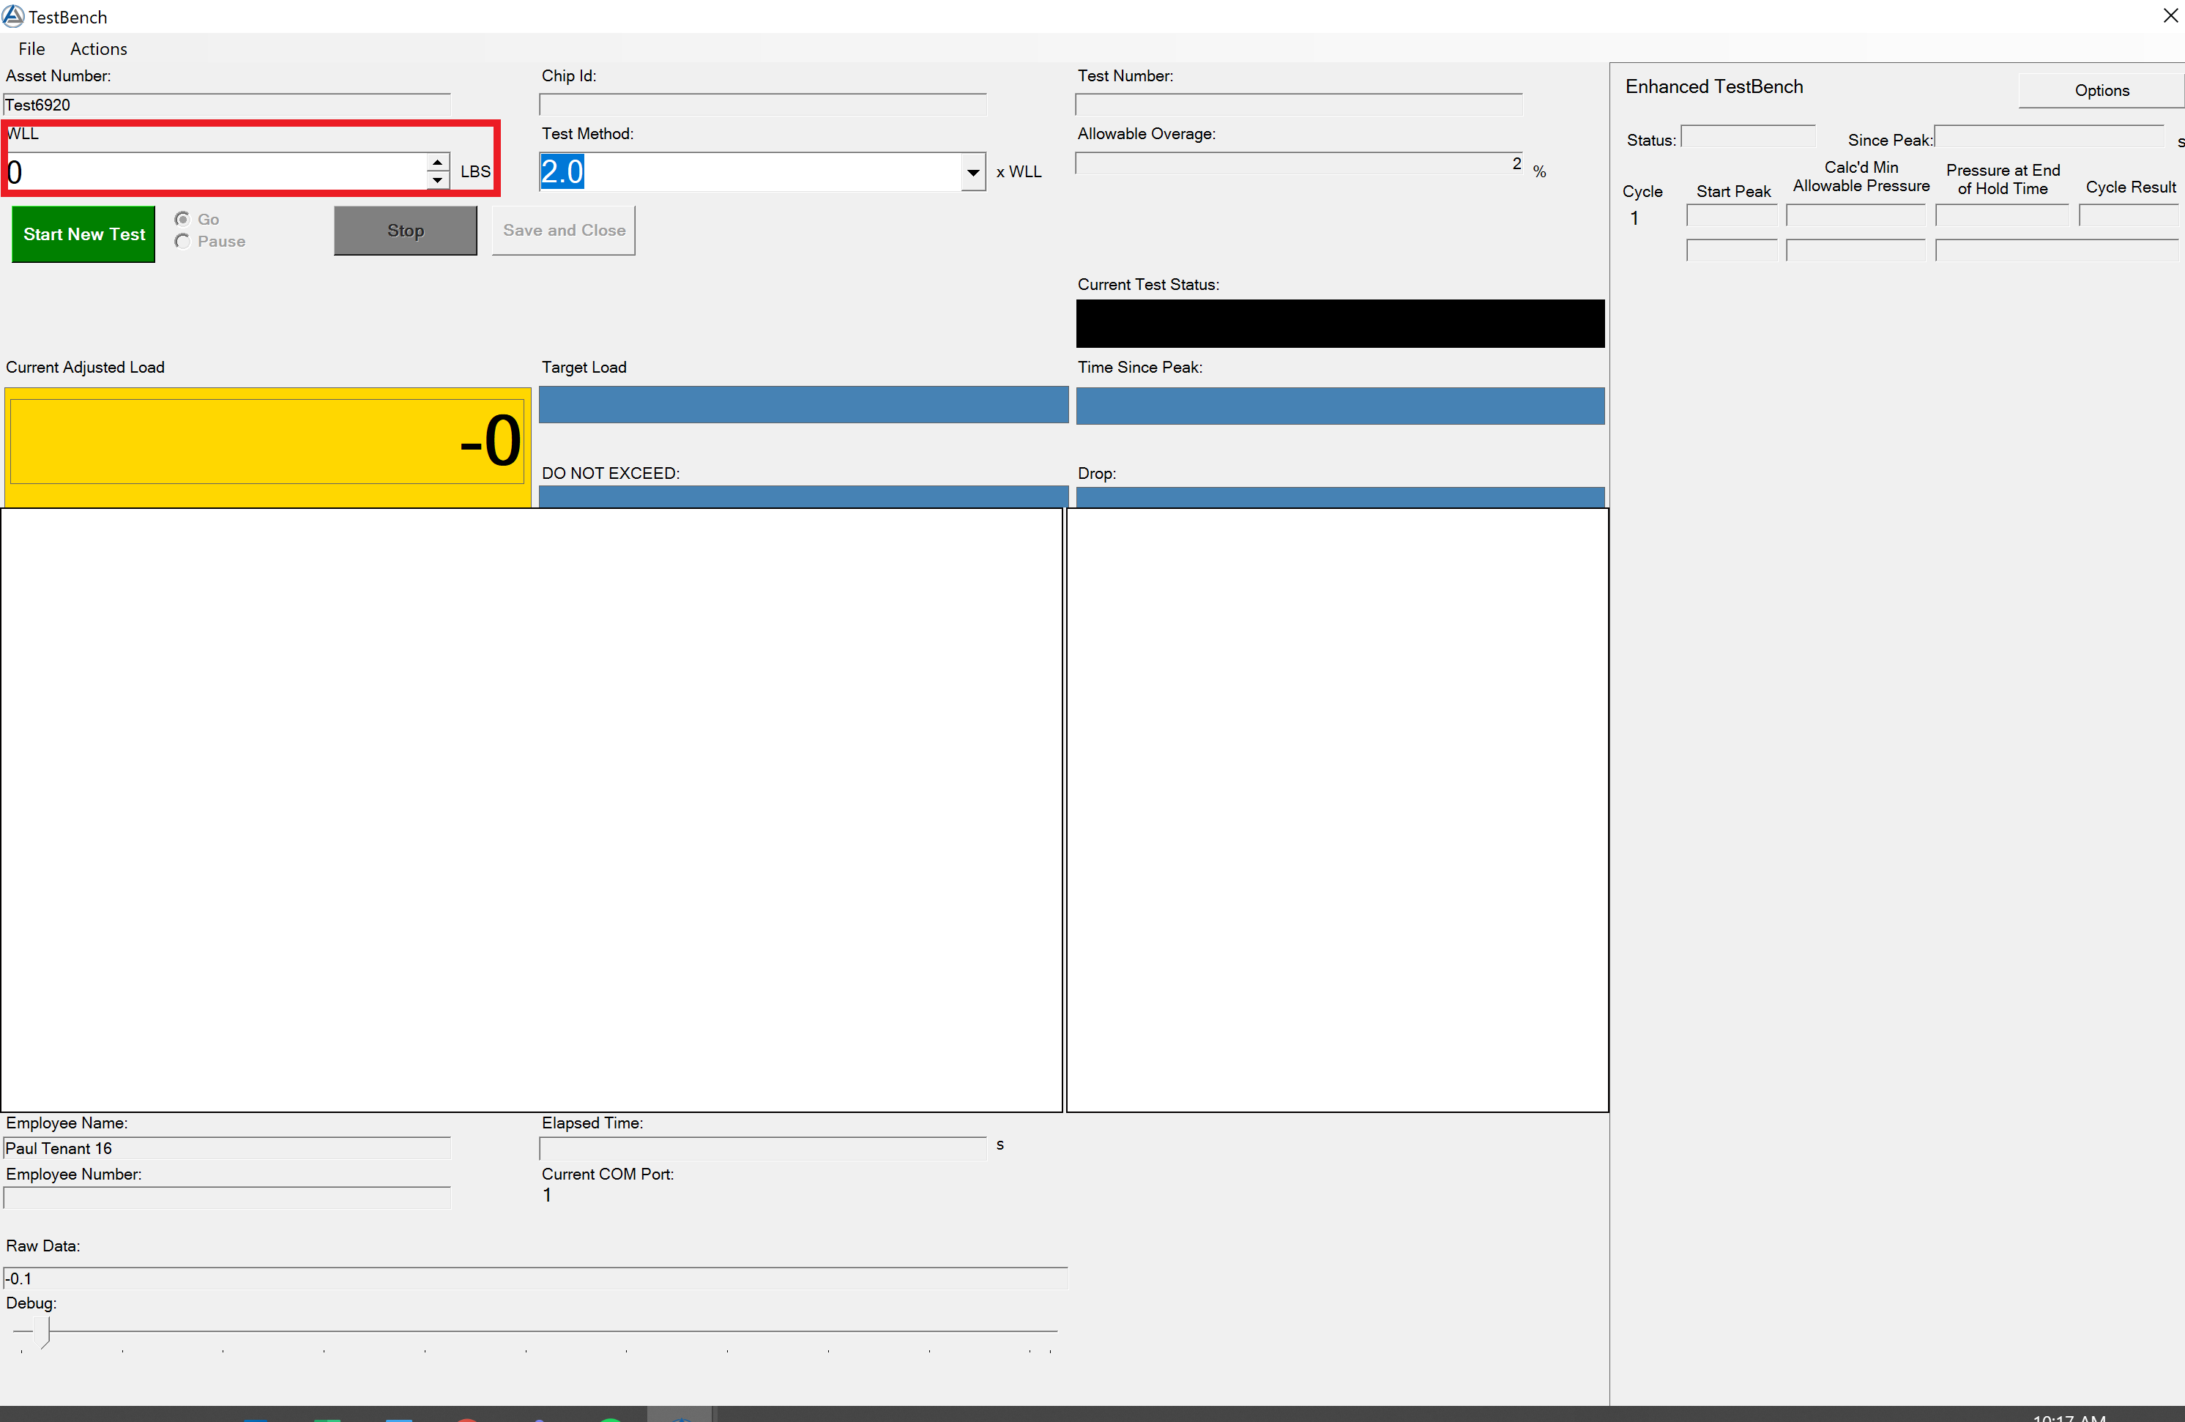Select the Pause radio button

[183, 240]
